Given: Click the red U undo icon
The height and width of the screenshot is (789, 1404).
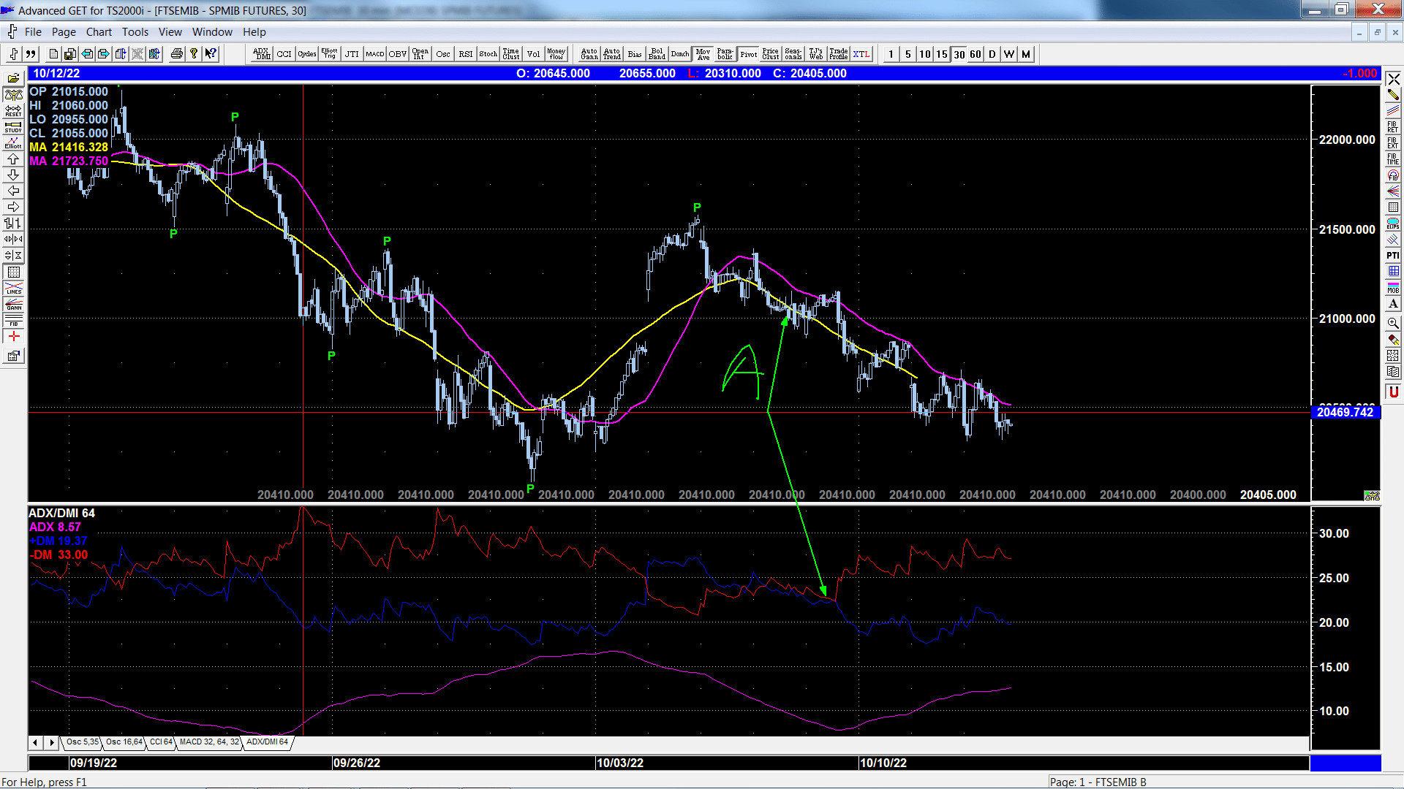Looking at the screenshot, I should coord(1393,392).
